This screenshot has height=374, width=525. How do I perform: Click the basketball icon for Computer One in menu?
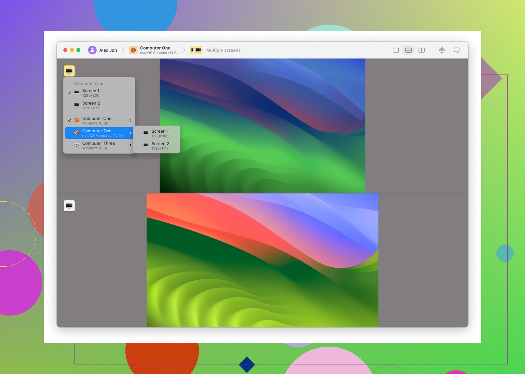click(77, 120)
